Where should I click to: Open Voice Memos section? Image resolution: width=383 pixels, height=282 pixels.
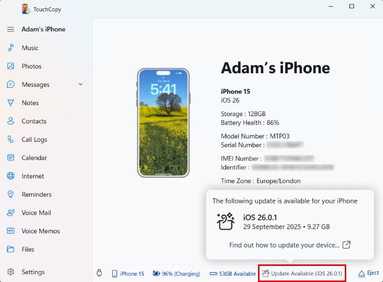40,231
